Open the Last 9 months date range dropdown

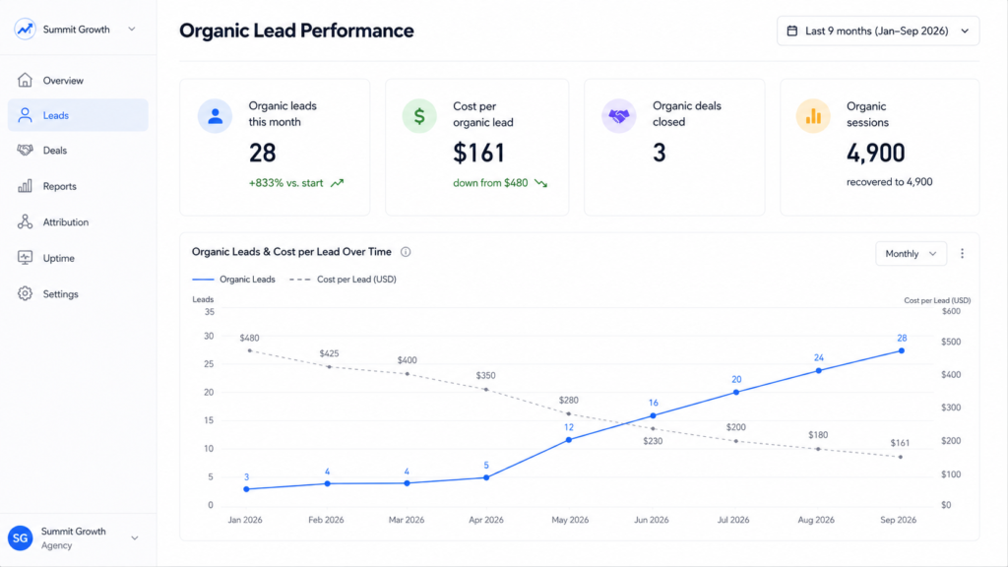click(878, 31)
